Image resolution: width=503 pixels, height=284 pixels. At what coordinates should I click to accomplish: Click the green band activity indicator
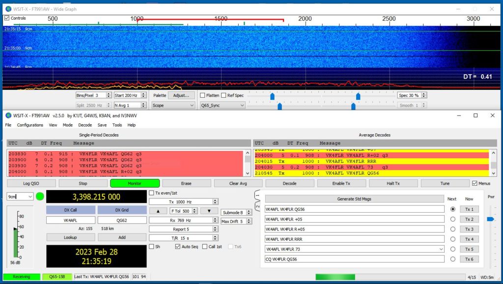40,197
